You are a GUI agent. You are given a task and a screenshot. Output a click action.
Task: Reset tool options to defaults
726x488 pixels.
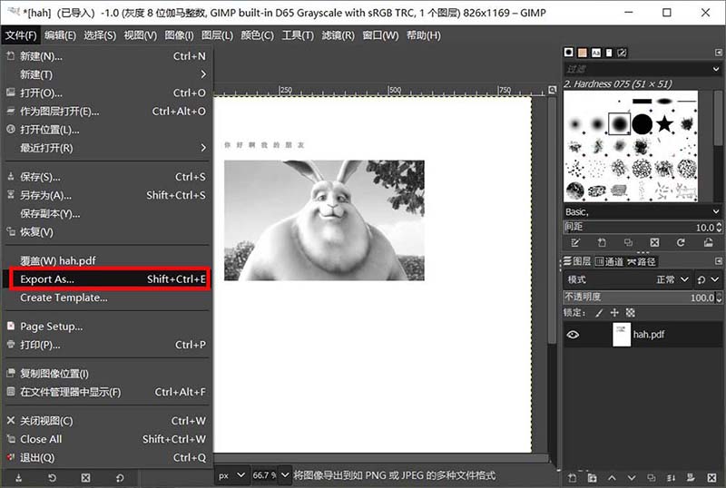coord(120,478)
